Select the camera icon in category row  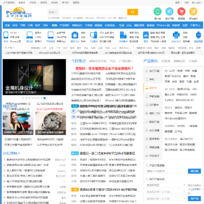tap(75, 35)
